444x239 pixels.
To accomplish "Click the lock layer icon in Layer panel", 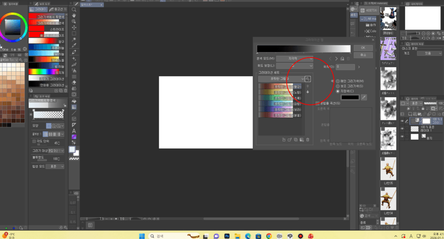I will pyautogui.click(x=423, y=108).
